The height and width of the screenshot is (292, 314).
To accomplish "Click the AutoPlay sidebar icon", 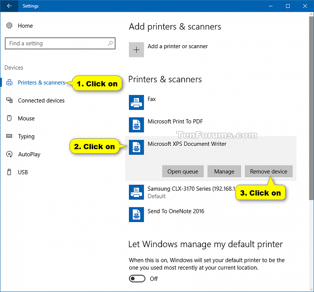I will coord(9,154).
